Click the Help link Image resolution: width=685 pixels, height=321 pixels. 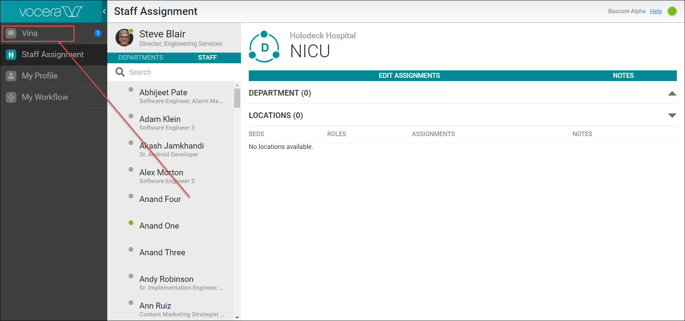point(656,11)
